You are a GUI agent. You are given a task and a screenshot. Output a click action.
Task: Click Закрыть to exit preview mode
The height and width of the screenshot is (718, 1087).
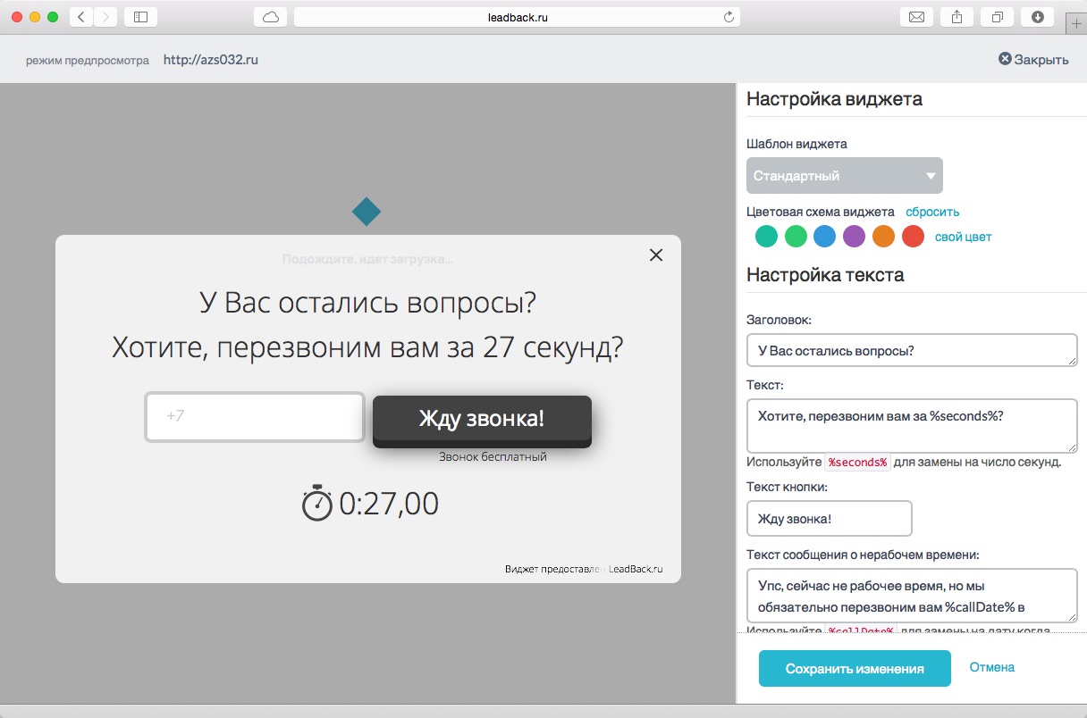1033,60
